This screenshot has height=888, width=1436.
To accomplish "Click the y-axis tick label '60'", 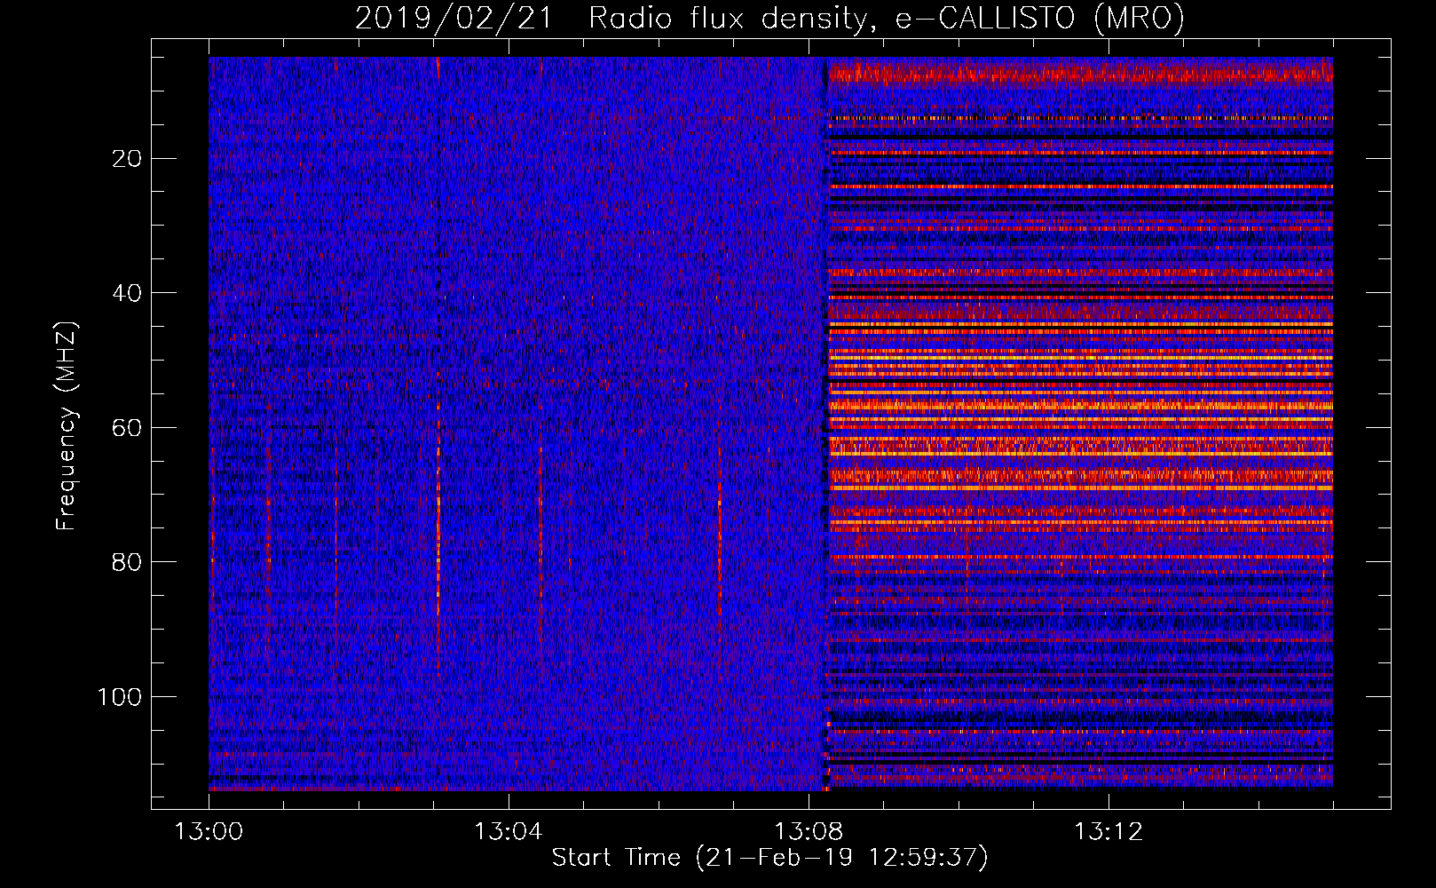I will [x=127, y=428].
